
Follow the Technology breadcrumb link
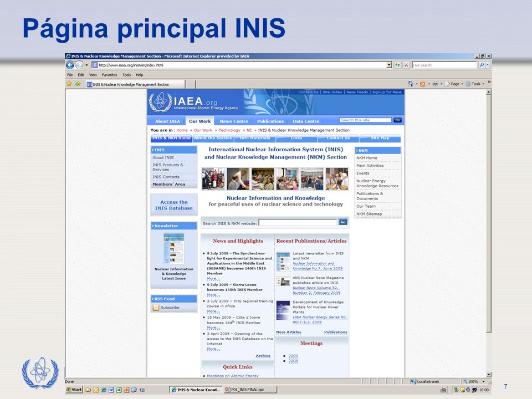pyautogui.click(x=229, y=130)
